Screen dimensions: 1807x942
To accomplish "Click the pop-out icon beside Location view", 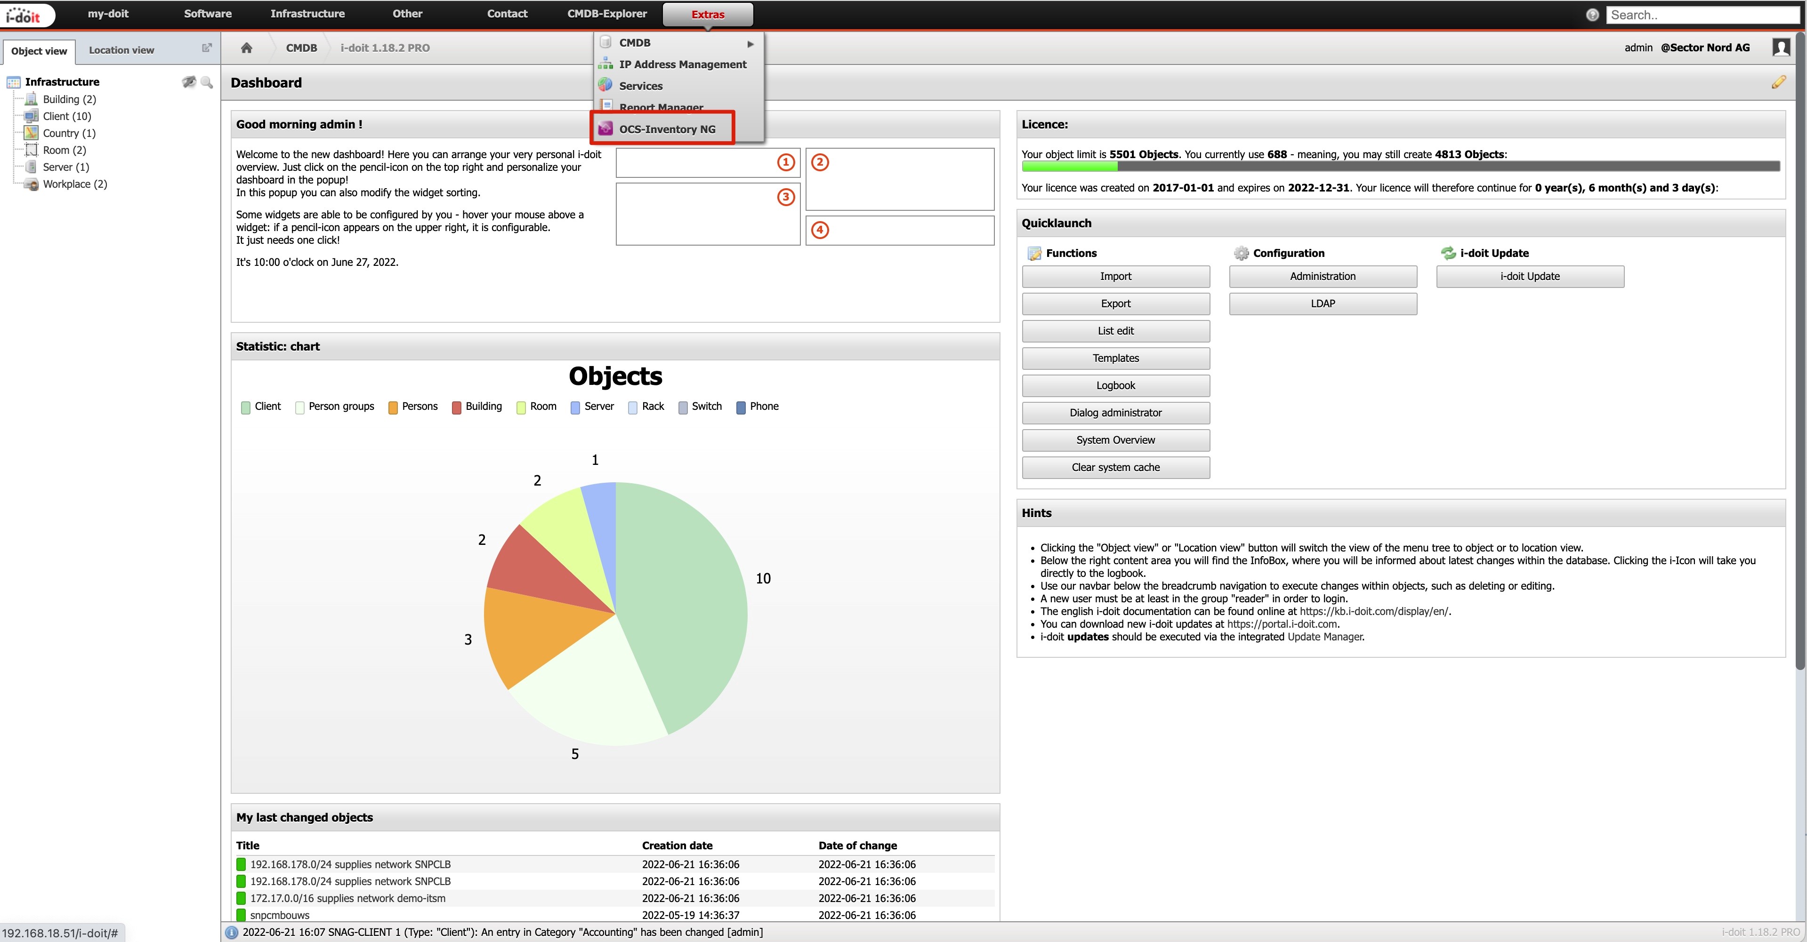I will pyautogui.click(x=207, y=48).
